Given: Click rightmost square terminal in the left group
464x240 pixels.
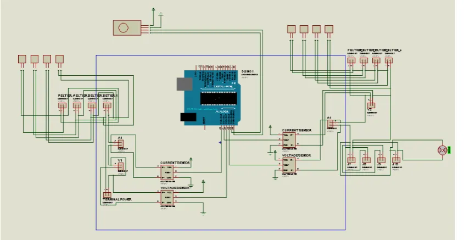Looking at the screenshot, I should click(59, 59).
